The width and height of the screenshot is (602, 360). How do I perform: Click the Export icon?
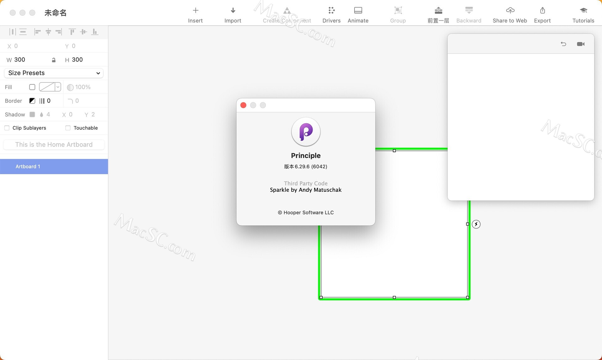[x=542, y=11]
